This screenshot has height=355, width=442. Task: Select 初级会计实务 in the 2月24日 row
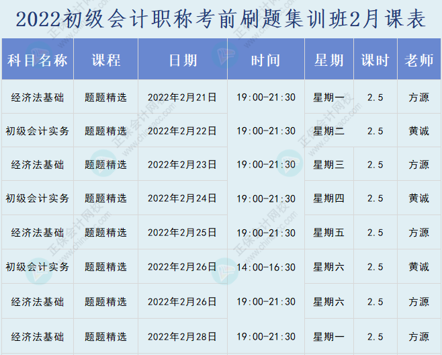click(38, 198)
